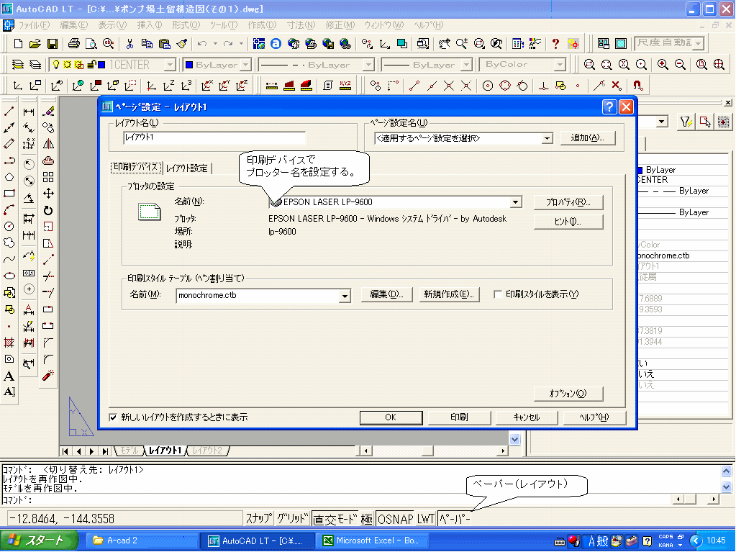The height and width of the screenshot is (552, 736).
Task: Open the monochrome.ctb plot style dropdown
Action: click(x=345, y=296)
